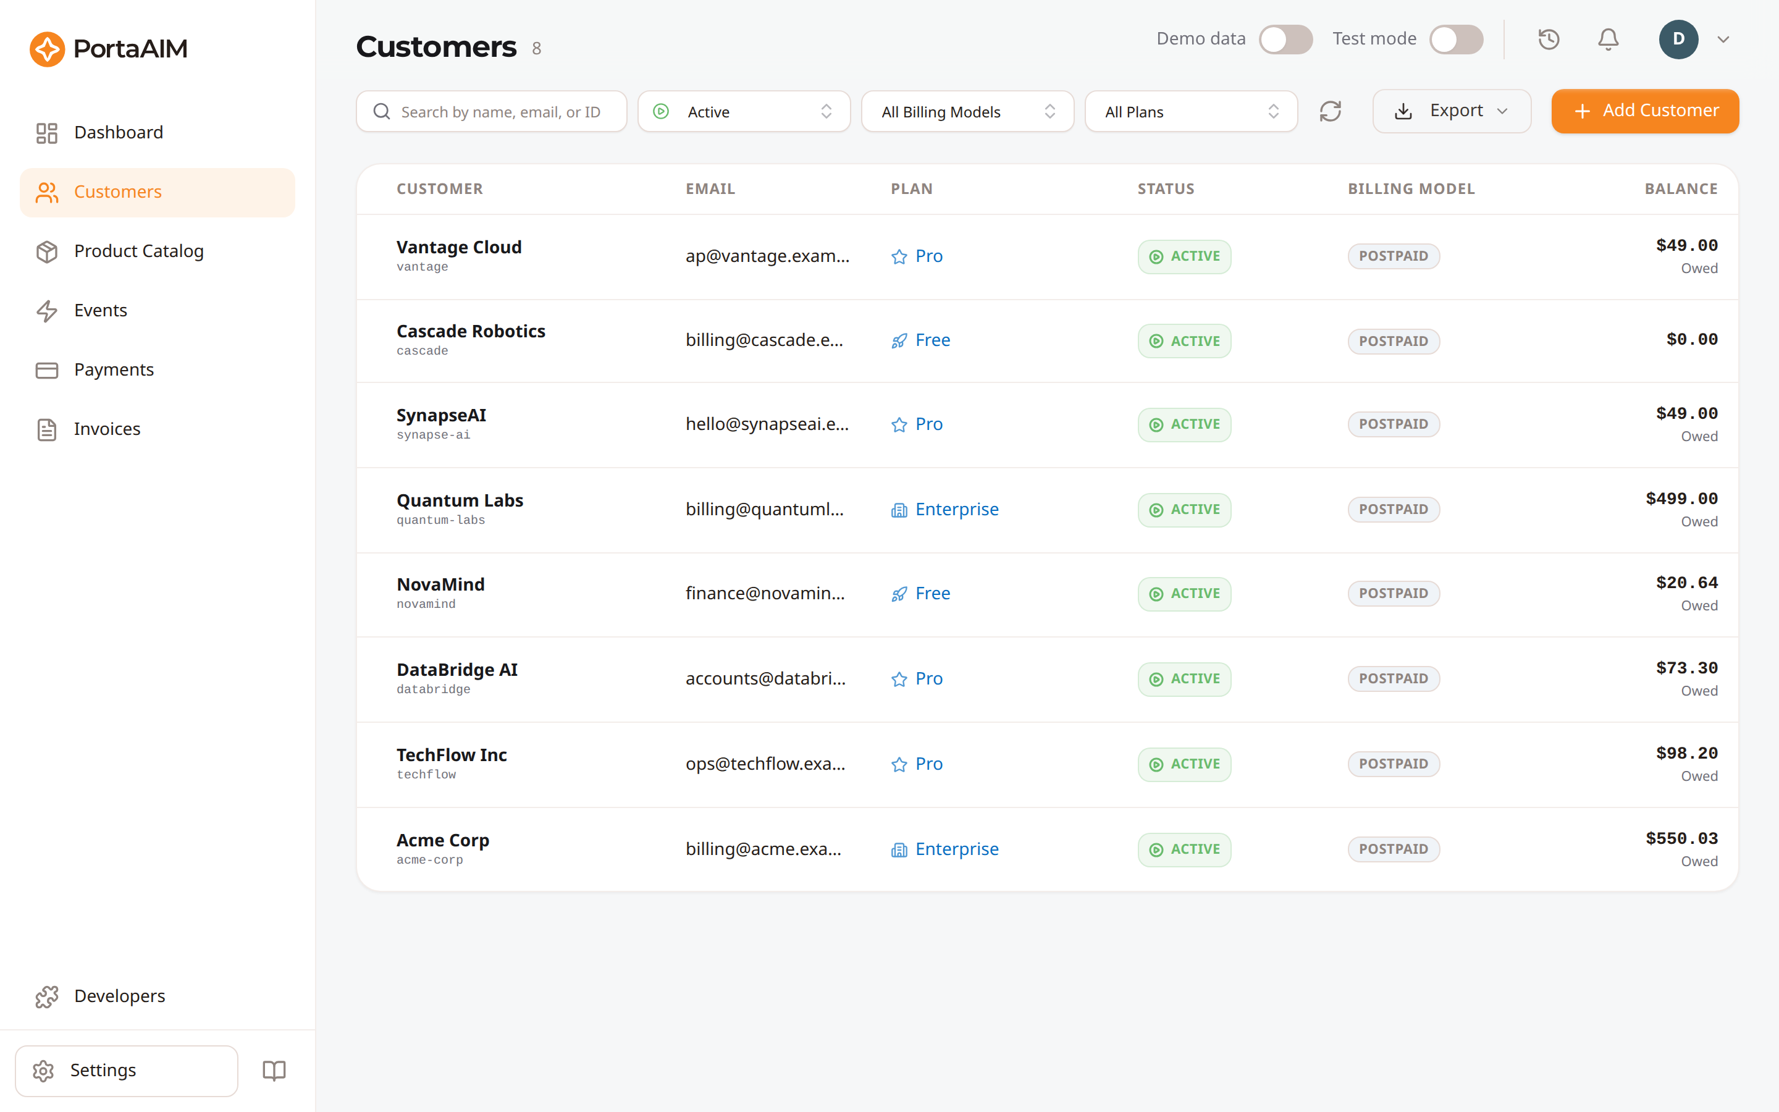The height and width of the screenshot is (1112, 1779).
Task: Open the activity history clock icon
Action: tap(1548, 39)
